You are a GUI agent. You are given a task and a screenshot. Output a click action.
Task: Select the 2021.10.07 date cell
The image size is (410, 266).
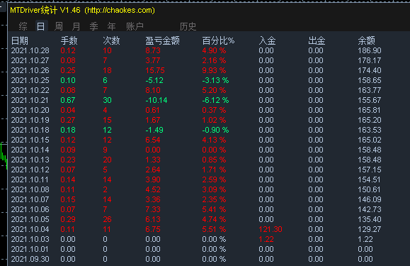pyautogui.click(x=30, y=200)
